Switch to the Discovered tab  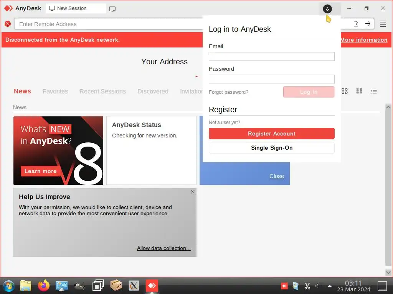click(x=153, y=91)
